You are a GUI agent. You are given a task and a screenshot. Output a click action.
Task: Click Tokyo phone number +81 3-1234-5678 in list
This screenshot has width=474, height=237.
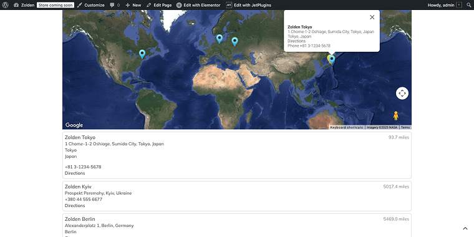[x=83, y=167]
